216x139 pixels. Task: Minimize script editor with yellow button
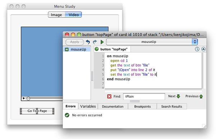pyautogui.click(x=73, y=35)
